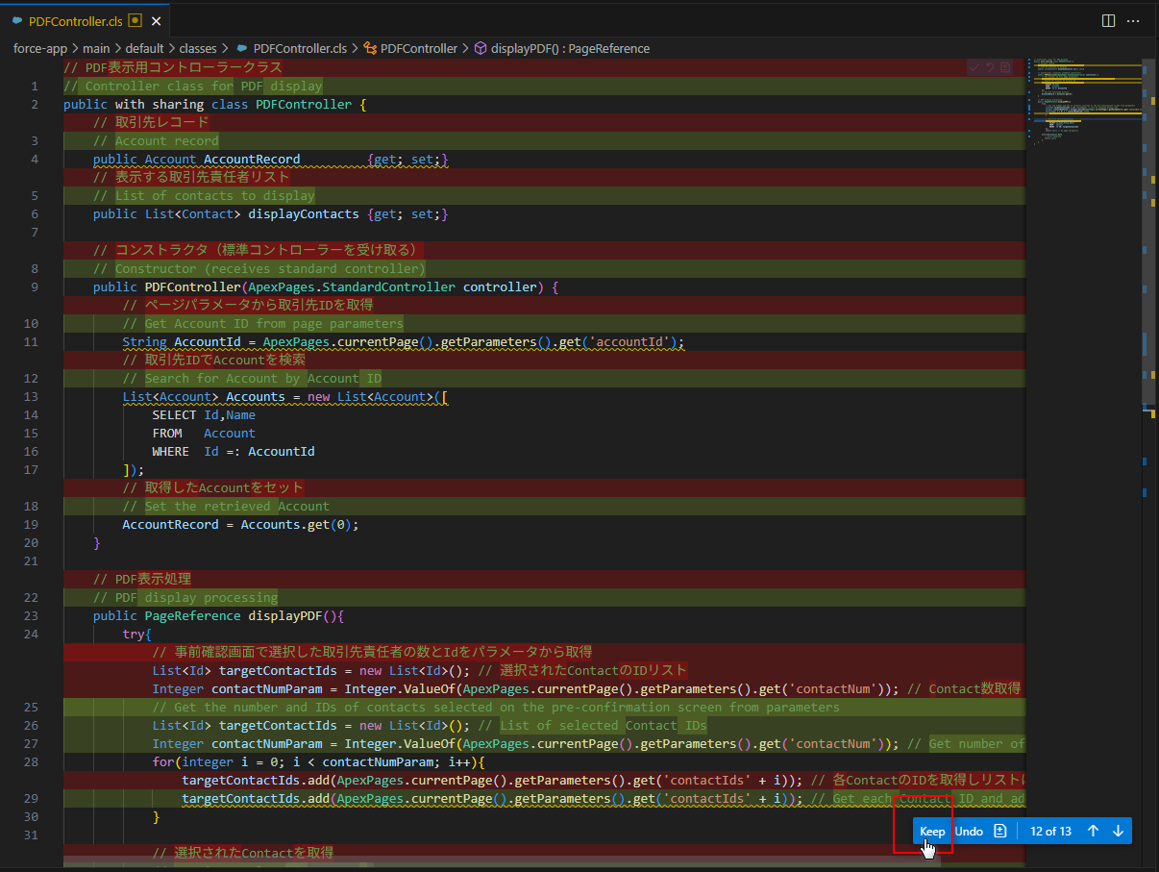The height and width of the screenshot is (872, 1159).
Task: Expand the classes breadcrumb folder
Action: pos(197,48)
